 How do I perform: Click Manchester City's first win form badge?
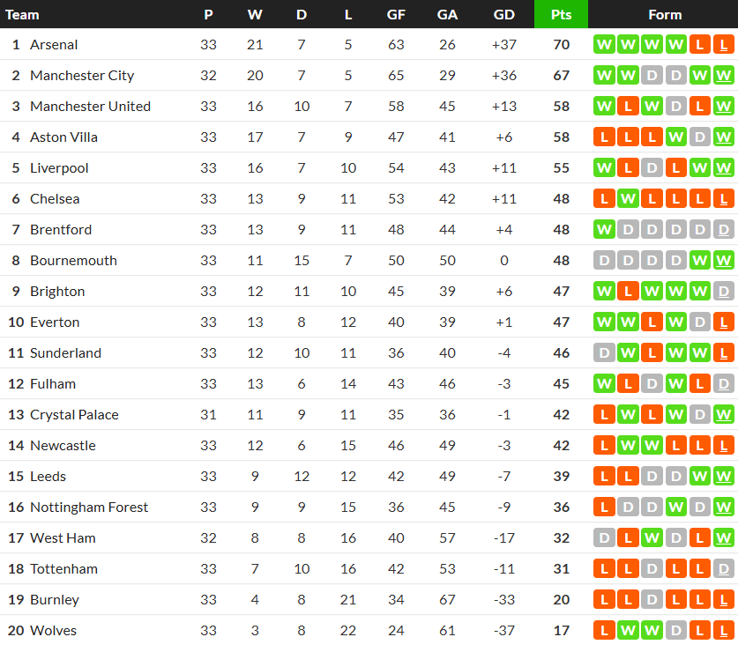[x=605, y=75]
